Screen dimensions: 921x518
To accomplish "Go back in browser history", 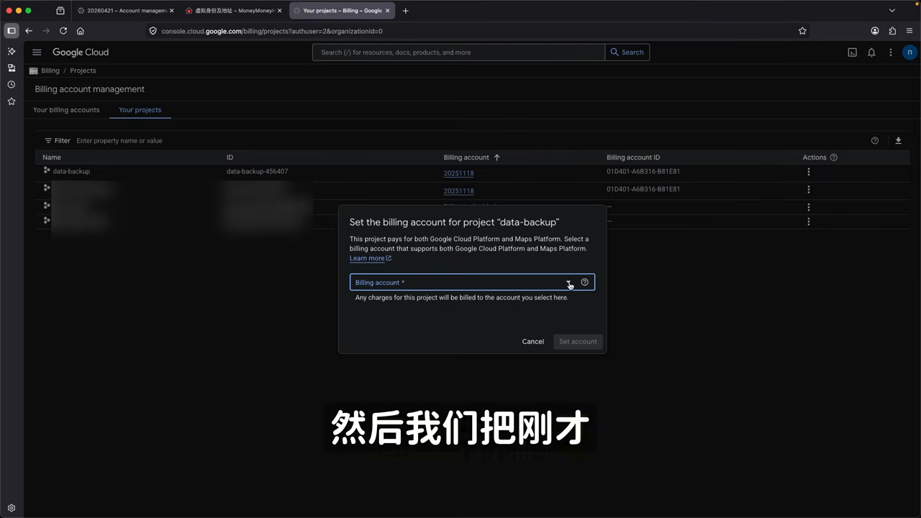I will pyautogui.click(x=29, y=31).
